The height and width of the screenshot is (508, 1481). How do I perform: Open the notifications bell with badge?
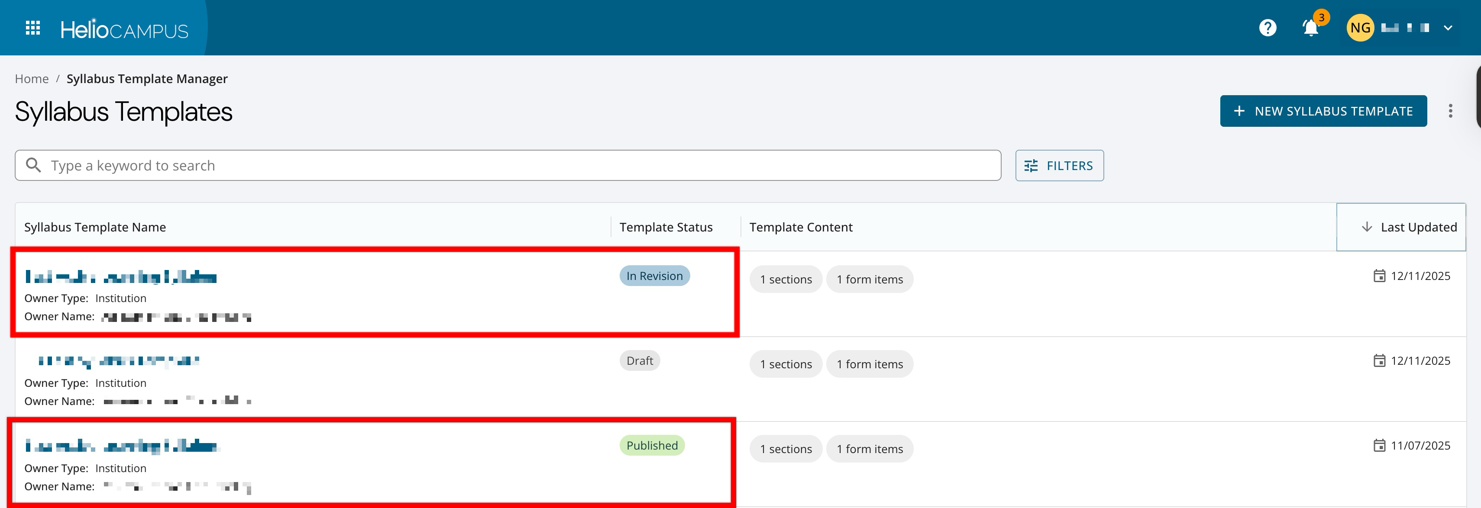(x=1311, y=28)
